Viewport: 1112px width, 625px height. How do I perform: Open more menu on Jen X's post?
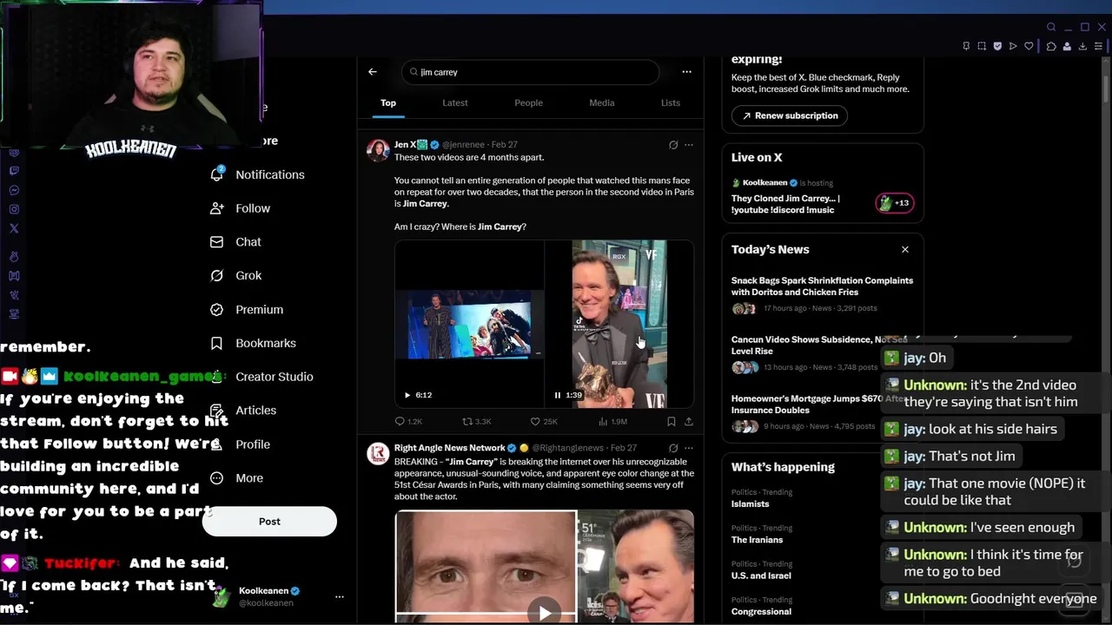click(689, 145)
